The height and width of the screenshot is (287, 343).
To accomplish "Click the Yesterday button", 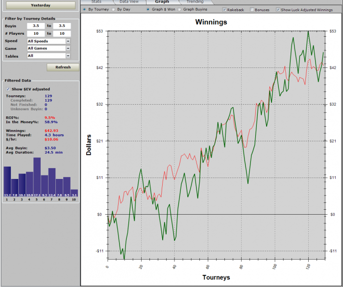I will pyautogui.click(x=41, y=5).
